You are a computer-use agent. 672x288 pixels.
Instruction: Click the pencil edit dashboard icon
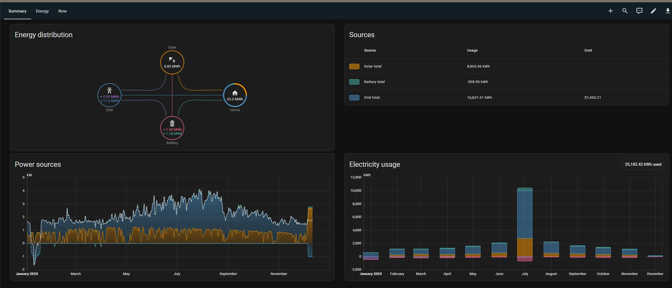pyautogui.click(x=653, y=11)
